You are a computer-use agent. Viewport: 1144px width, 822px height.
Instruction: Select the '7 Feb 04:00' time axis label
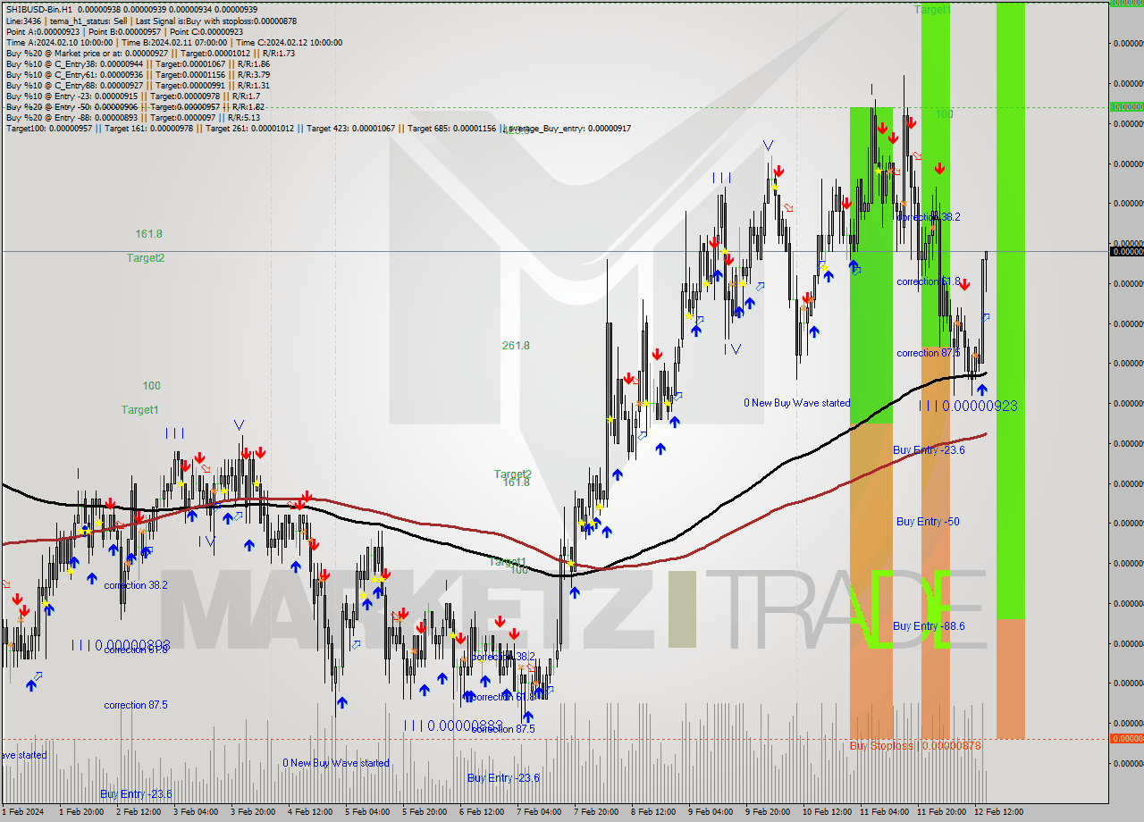pos(539,811)
